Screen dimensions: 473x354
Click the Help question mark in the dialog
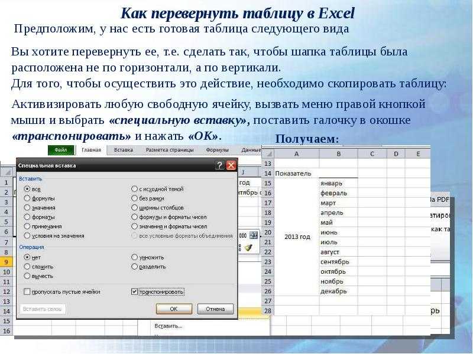(219, 165)
